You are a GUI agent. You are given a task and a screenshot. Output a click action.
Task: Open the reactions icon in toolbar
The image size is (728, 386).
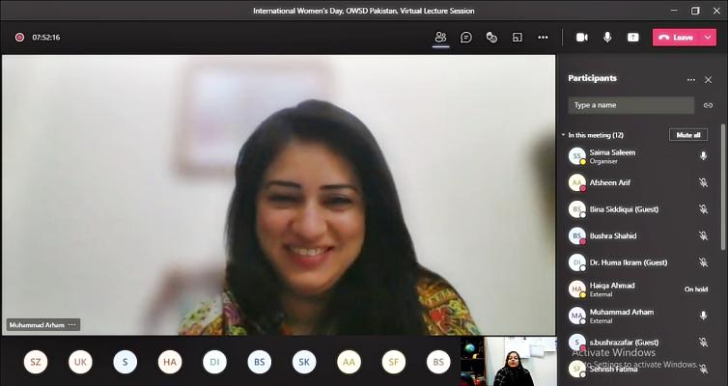(491, 37)
